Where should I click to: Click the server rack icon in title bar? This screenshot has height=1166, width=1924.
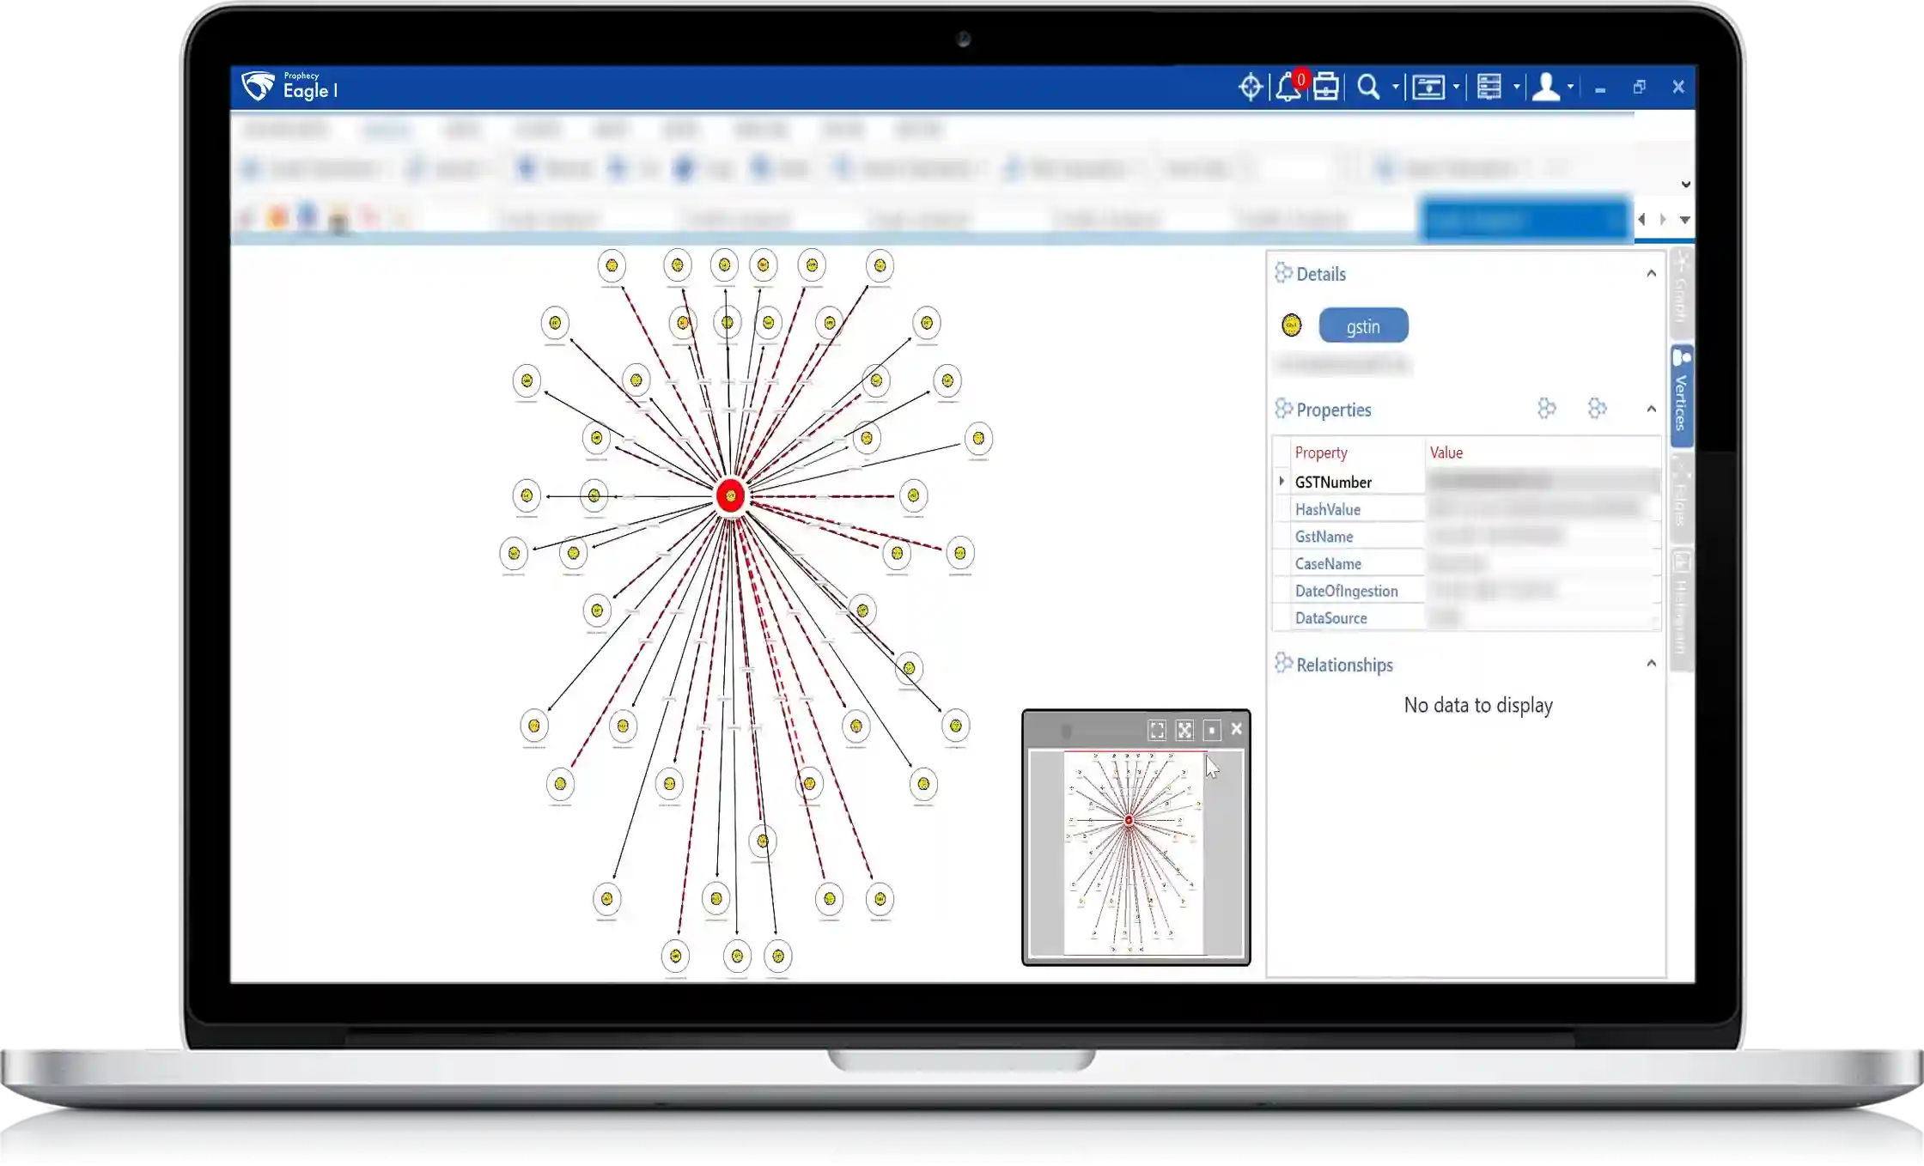pyautogui.click(x=1489, y=88)
